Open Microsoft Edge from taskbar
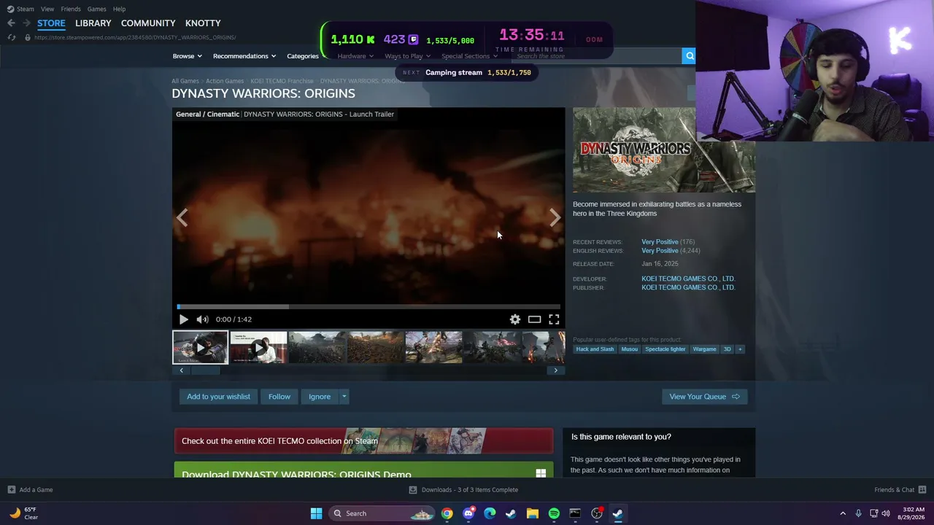This screenshot has height=525, width=934. point(490,513)
